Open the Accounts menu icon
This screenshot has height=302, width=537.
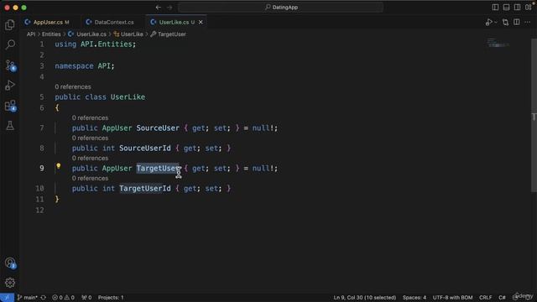[x=10, y=263]
